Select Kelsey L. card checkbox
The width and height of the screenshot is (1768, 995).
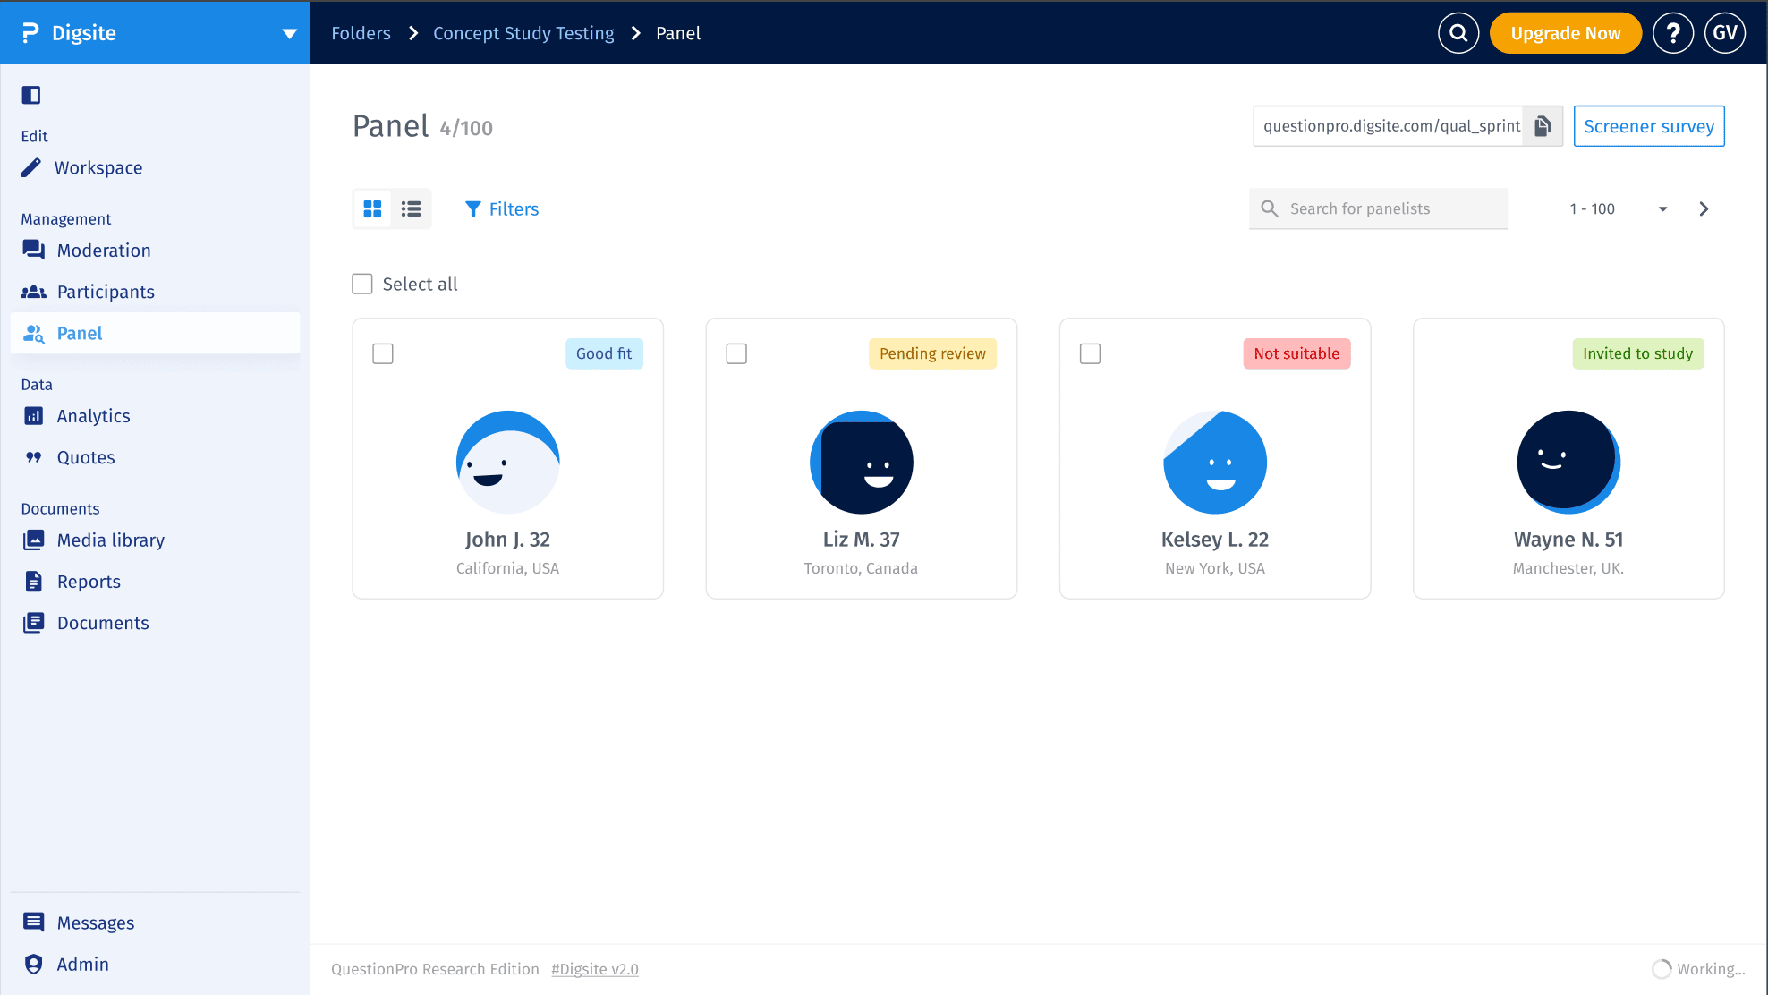(1090, 353)
